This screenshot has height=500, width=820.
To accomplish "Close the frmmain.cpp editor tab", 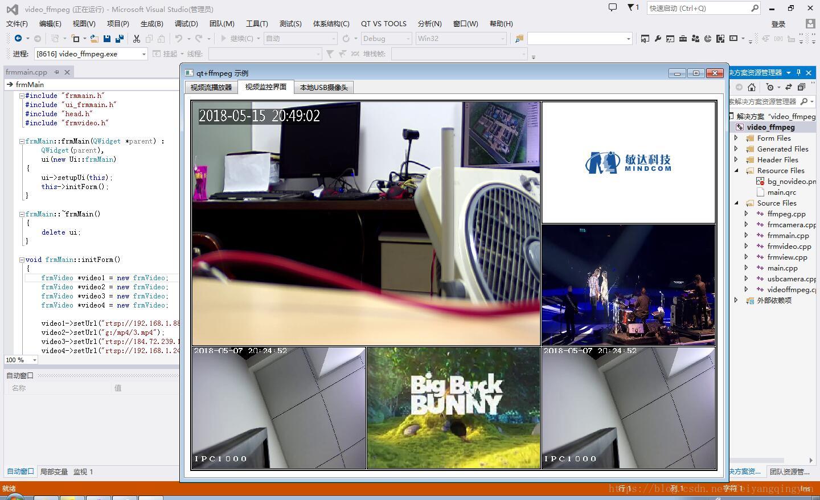I will click(67, 72).
